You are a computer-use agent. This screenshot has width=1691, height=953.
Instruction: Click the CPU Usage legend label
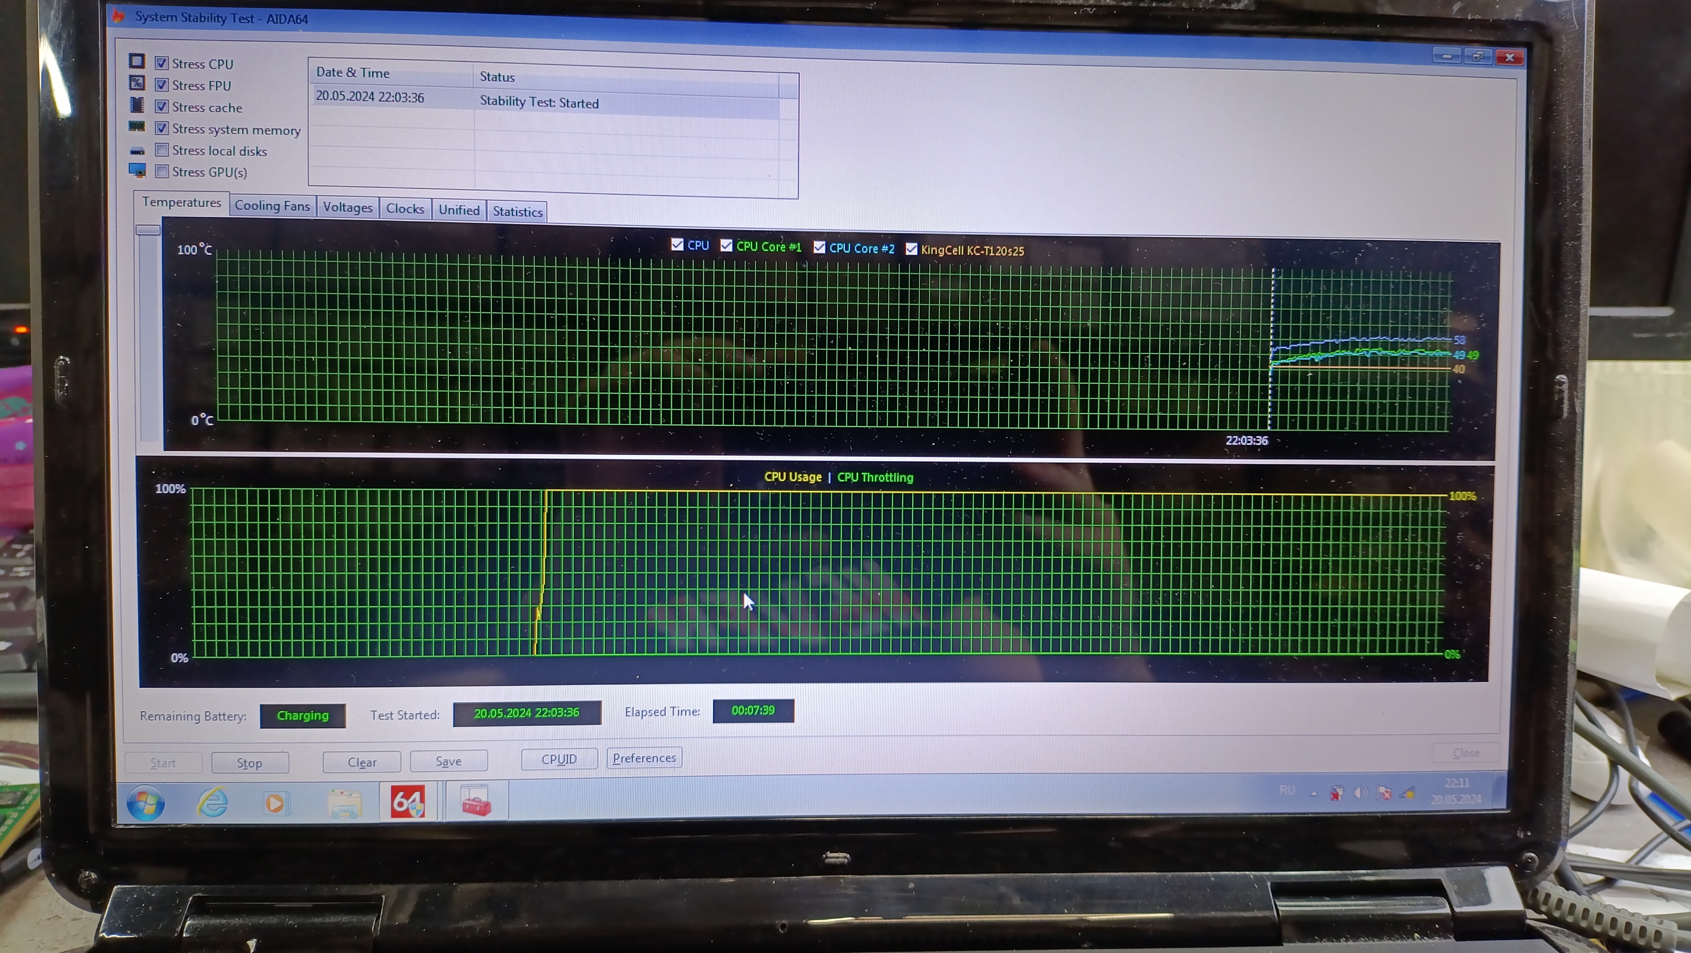792,477
